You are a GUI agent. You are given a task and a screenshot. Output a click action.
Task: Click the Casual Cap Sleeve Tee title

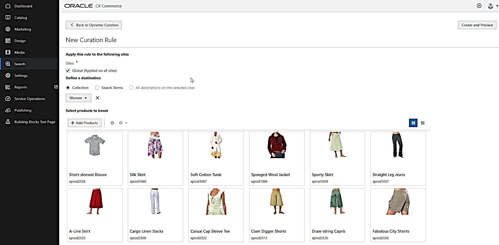coord(210,231)
